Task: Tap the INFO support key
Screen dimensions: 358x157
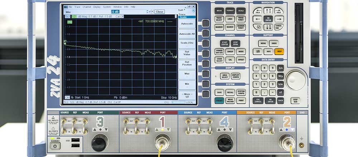Action: pos(268,52)
